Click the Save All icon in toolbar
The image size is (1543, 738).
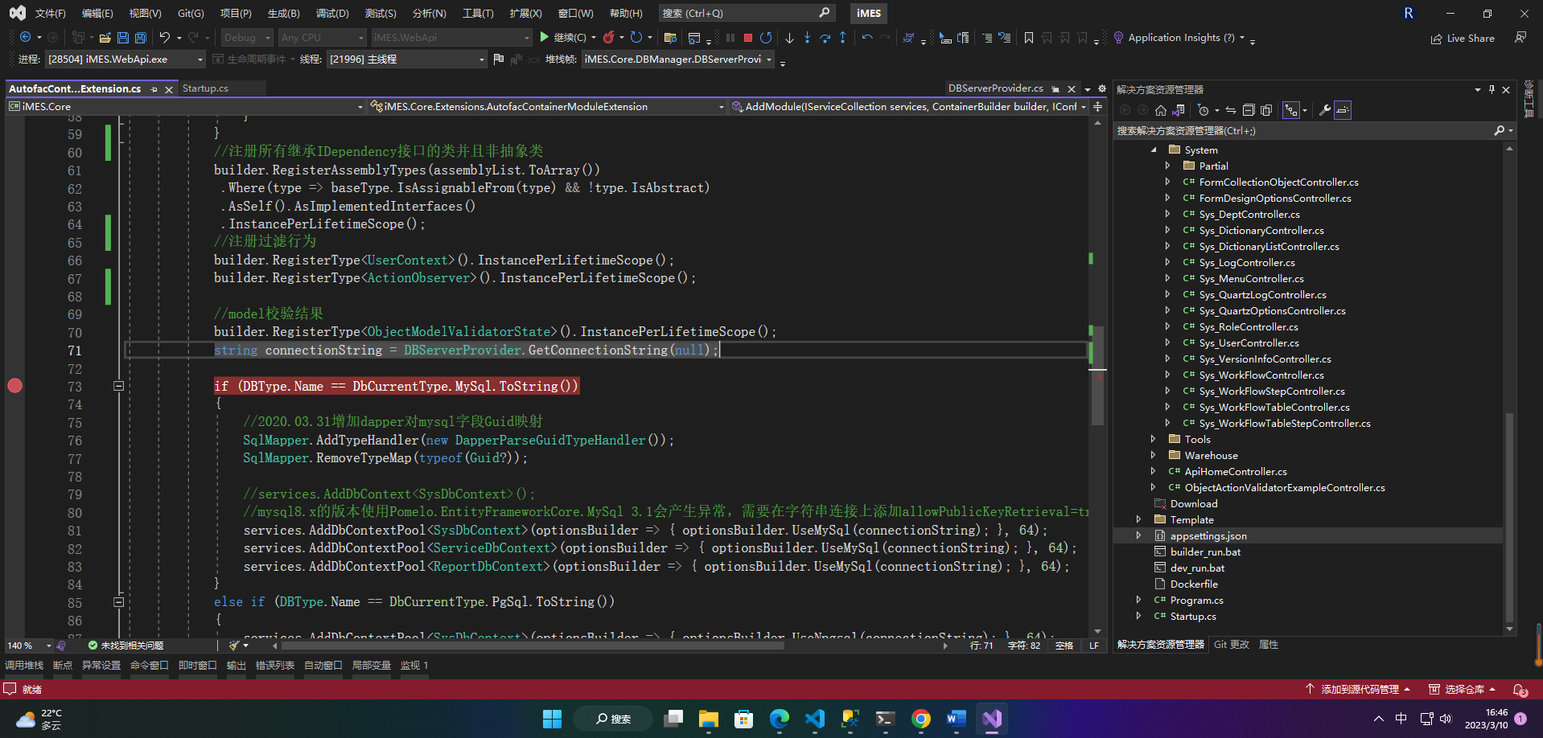click(x=141, y=38)
